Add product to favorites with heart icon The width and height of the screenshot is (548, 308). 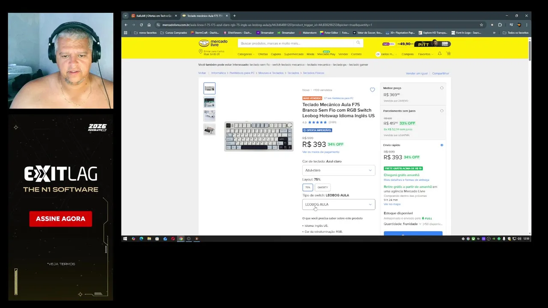(372, 90)
